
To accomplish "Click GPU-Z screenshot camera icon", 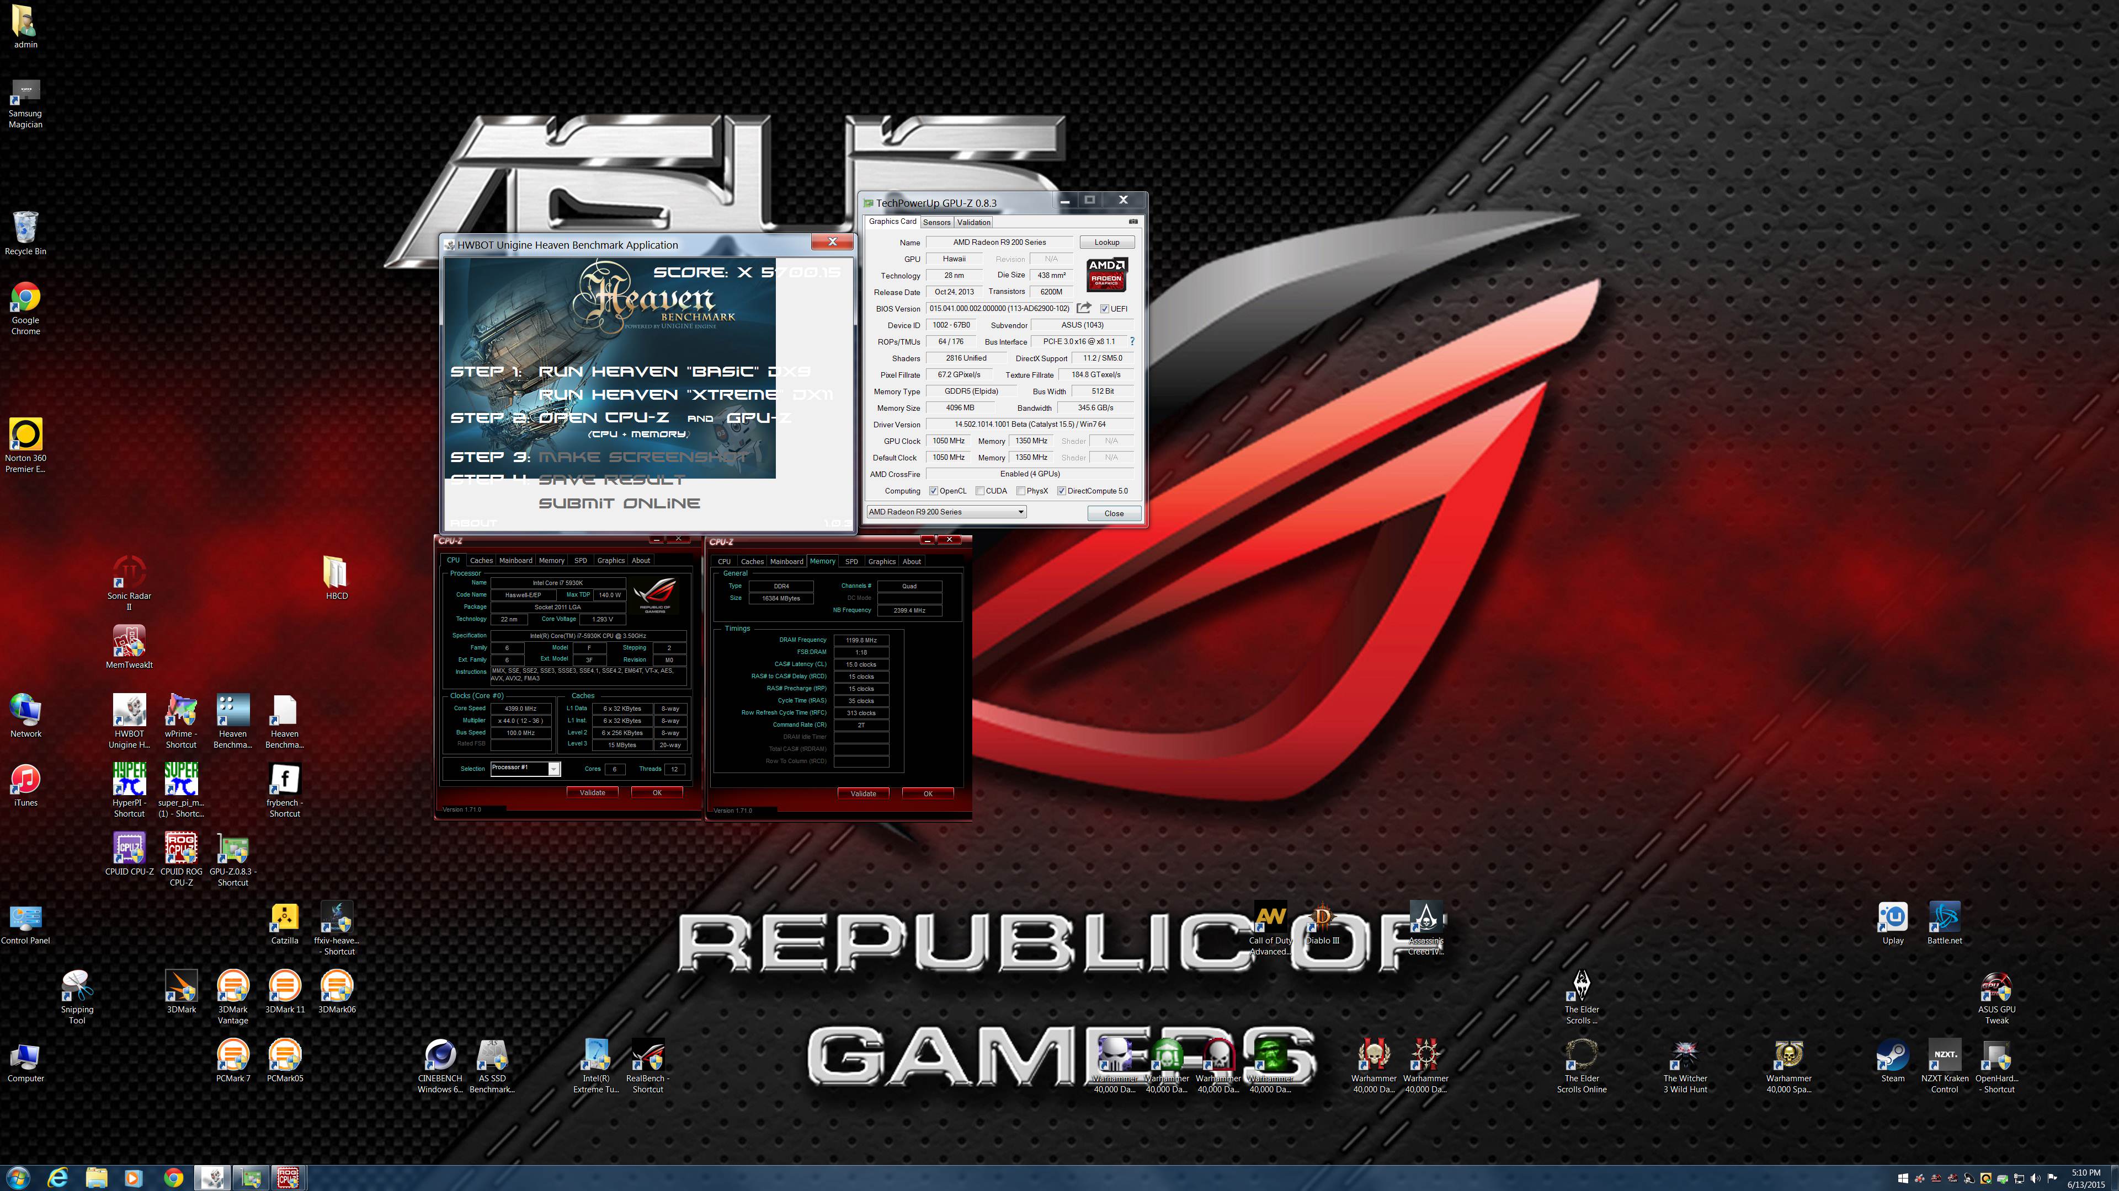I will [x=1133, y=221].
